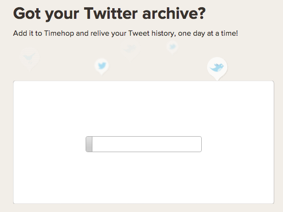Click 'one day at a time!' text
Image resolution: width=283 pixels, height=212 pixels.
(208, 33)
